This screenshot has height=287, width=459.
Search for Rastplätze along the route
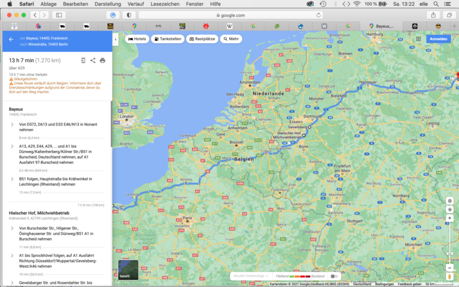pyautogui.click(x=202, y=39)
